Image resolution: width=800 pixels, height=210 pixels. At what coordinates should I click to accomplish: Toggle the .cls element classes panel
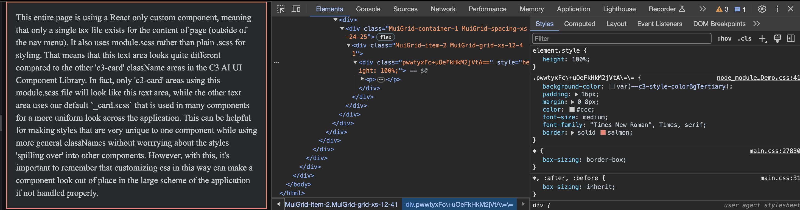[x=745, y=38]
